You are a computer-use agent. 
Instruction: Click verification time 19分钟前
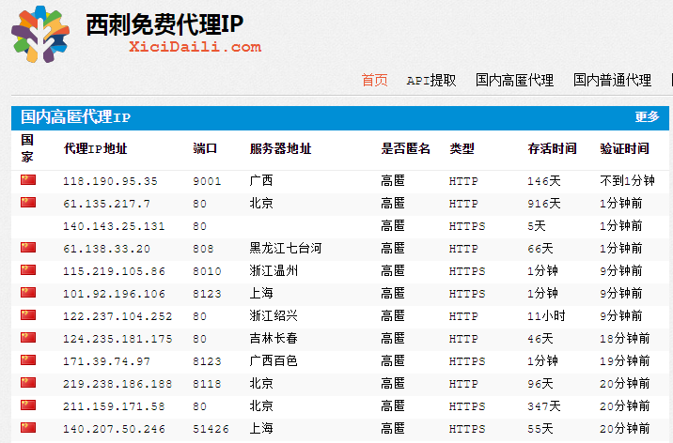click(625, 360)
